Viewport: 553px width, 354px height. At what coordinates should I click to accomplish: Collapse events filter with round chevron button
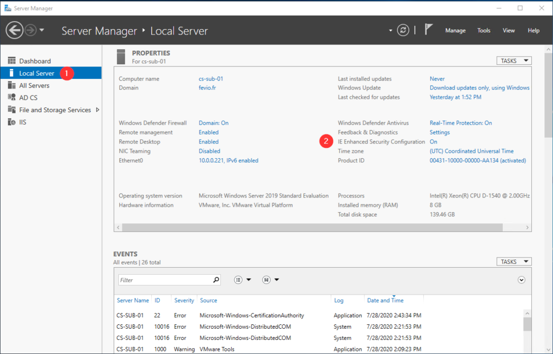coord(521,280)
